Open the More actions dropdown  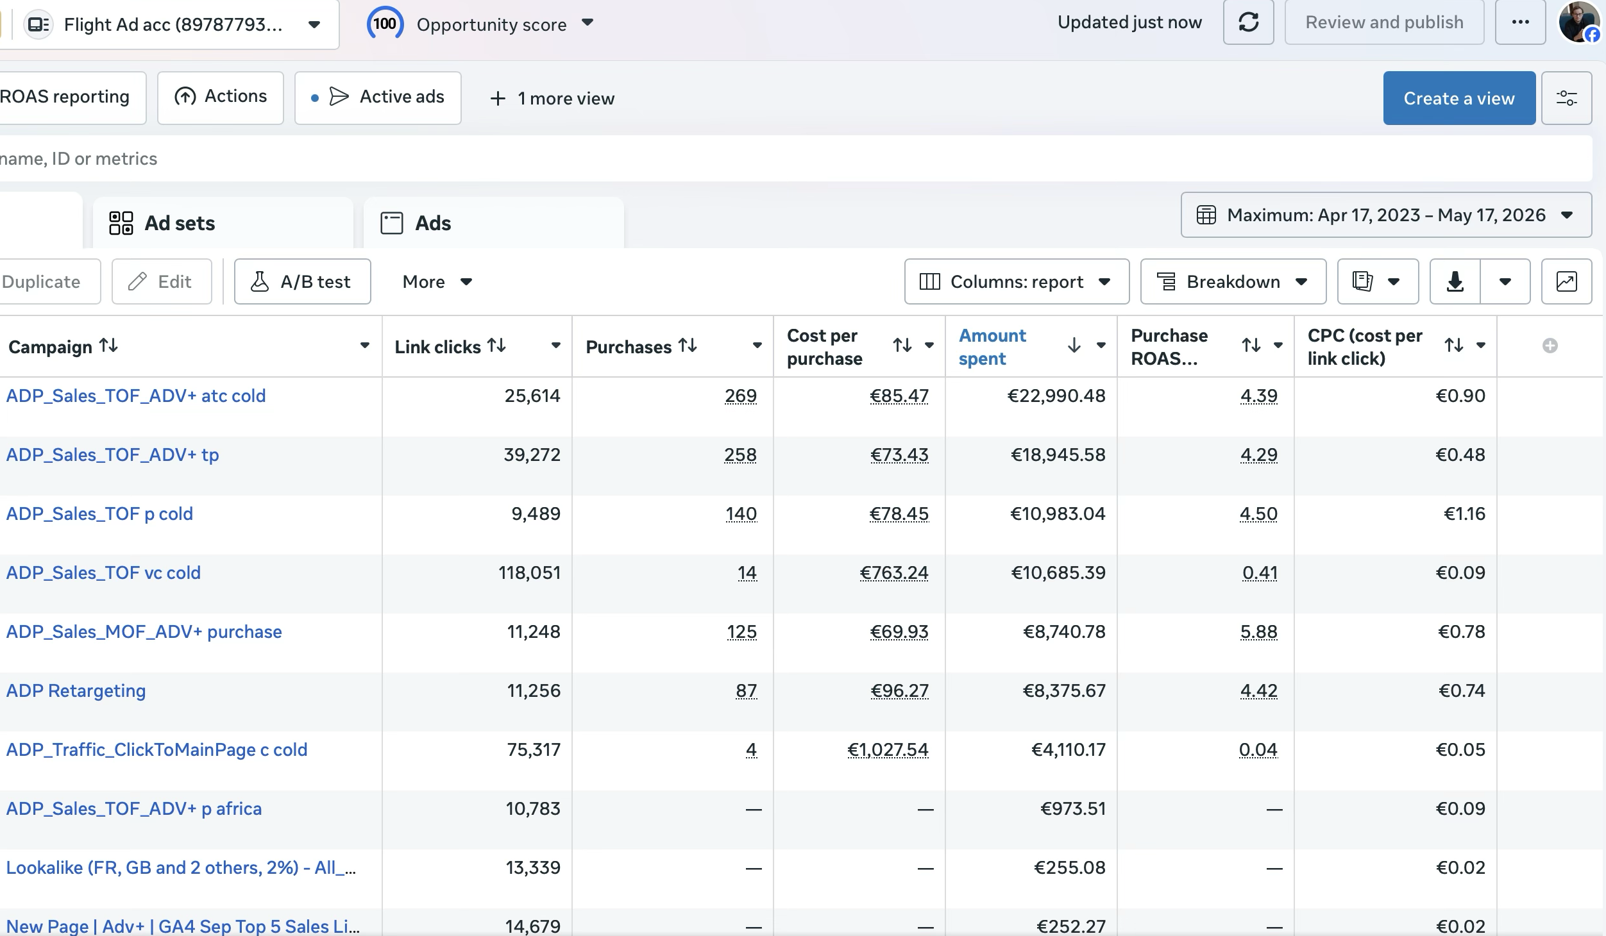pos(437,281)
